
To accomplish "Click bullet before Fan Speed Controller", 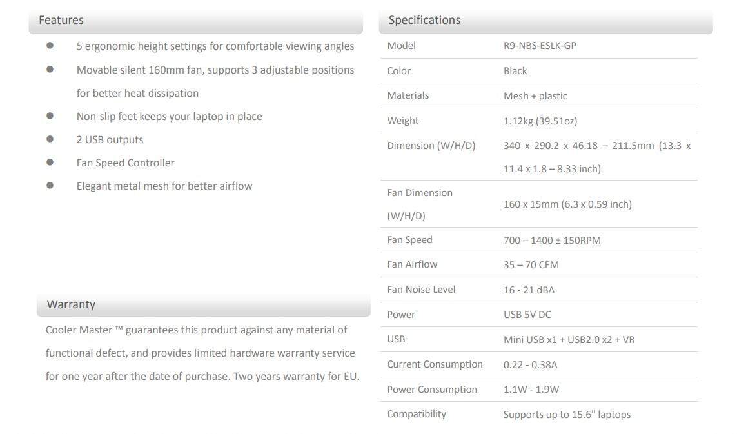I will coord(50,163).
